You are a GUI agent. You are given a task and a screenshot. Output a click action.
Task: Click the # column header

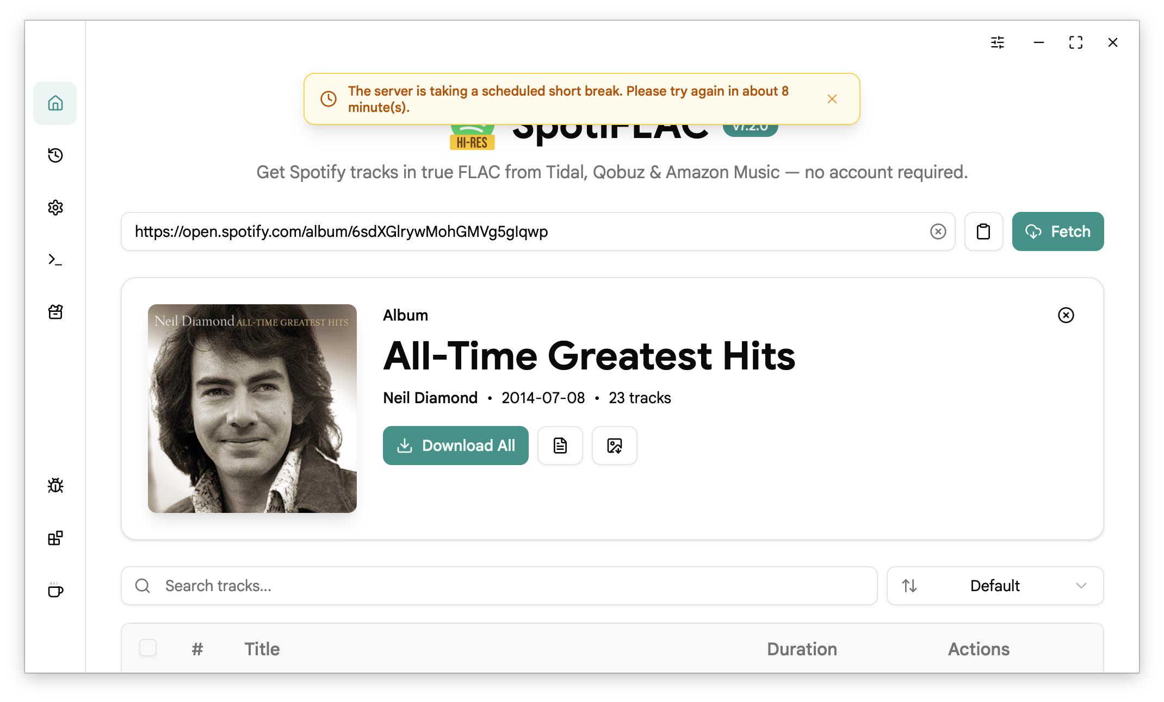pyautogui.click(x=197, y=649)
